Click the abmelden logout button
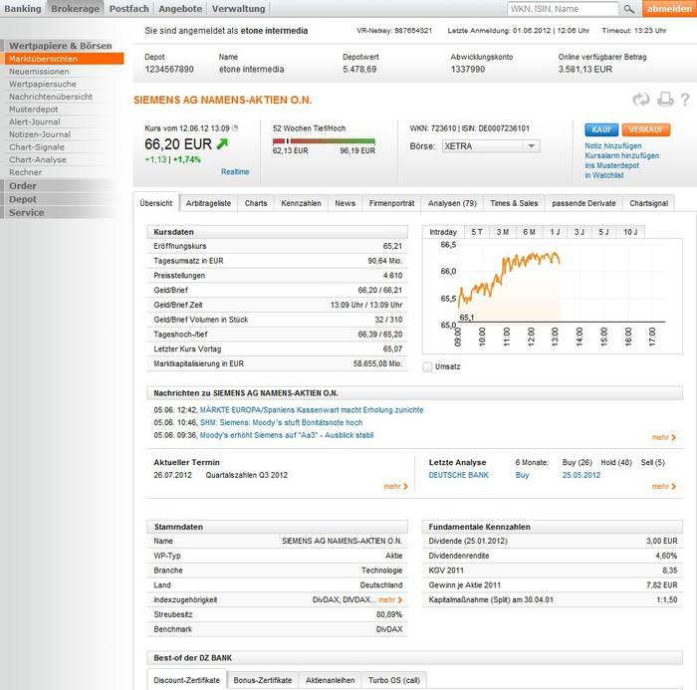 click(x=669, y=8)
